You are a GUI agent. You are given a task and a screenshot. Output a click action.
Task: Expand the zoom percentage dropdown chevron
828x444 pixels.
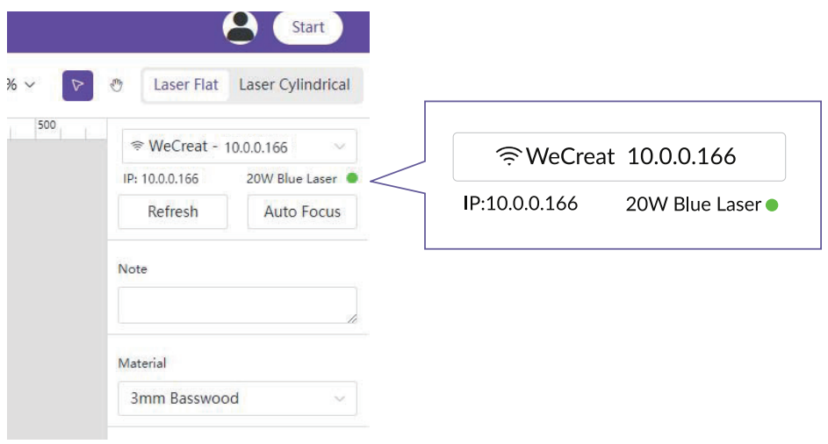pos(30,84)
